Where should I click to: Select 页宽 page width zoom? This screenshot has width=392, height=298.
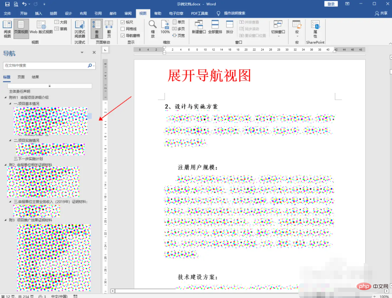179,35
